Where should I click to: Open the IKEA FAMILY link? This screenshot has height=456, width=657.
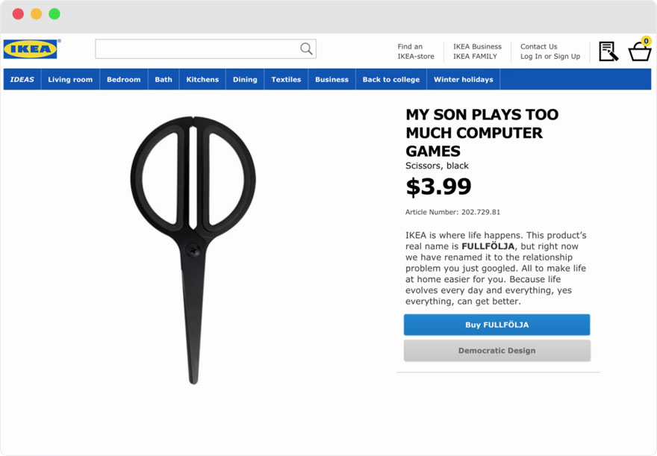coord(475,57)
